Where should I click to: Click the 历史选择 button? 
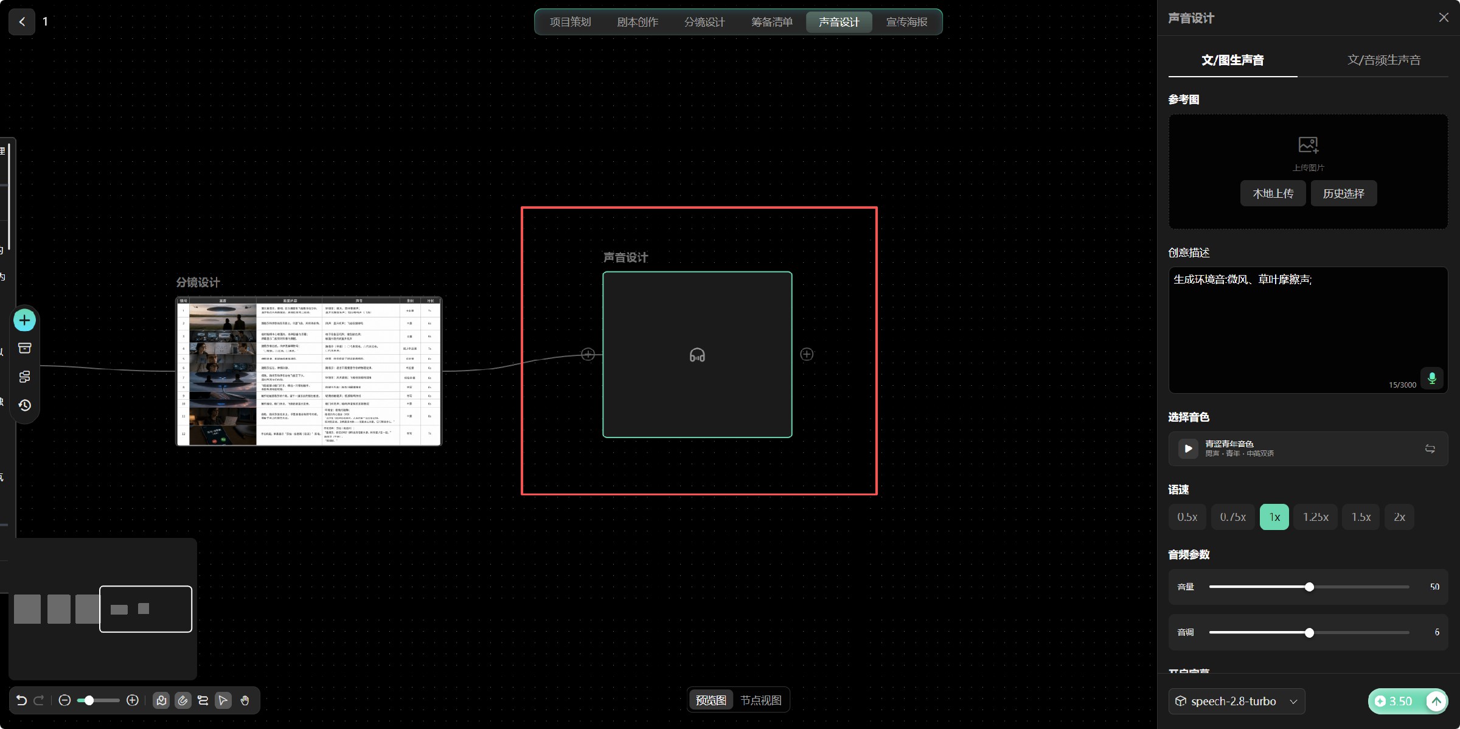click(x=1343, y=194)
